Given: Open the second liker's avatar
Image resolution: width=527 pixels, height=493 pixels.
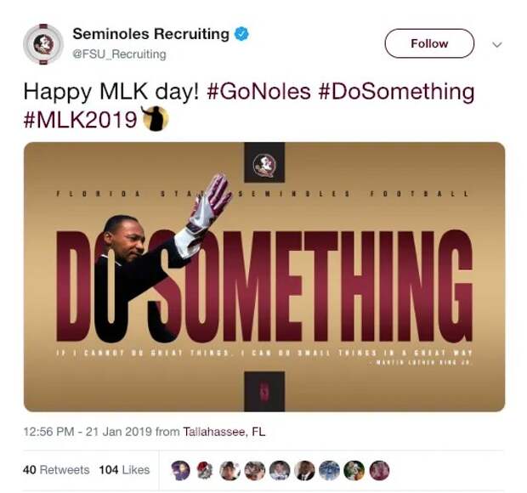Looking at the screenshot, I should pos(205,470).
